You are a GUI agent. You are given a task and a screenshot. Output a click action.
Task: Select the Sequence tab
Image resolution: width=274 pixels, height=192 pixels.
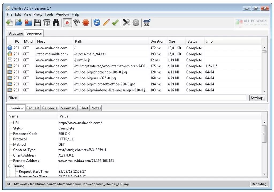click(34, 33)
